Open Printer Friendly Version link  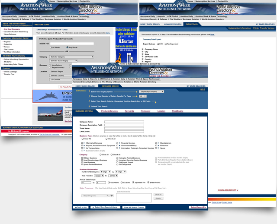[264, 28]
